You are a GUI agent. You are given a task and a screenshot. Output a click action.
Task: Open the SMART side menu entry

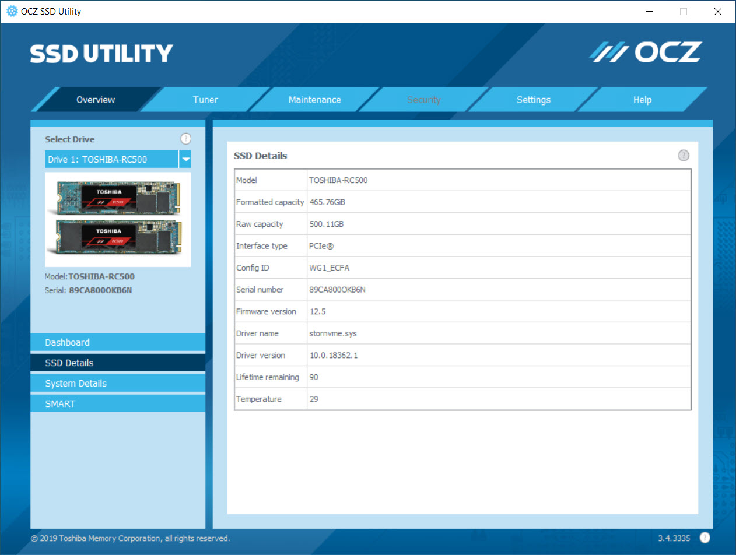pyautogui.click(x=118, y=403)
